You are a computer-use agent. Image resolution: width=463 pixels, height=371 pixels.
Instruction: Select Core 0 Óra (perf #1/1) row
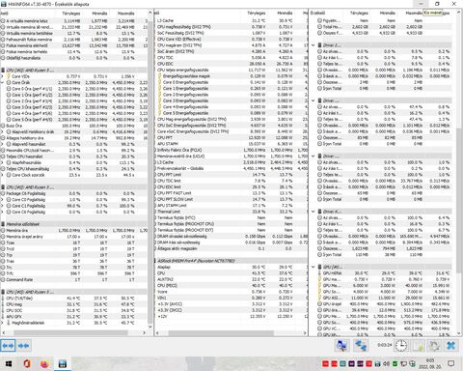[73, 89]
